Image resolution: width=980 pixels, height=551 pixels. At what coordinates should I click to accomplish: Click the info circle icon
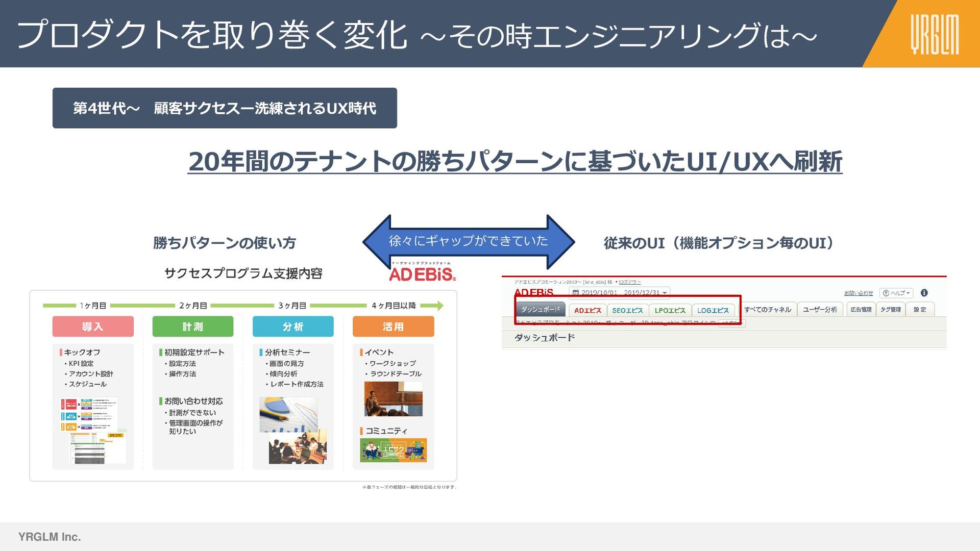(924, 293)
